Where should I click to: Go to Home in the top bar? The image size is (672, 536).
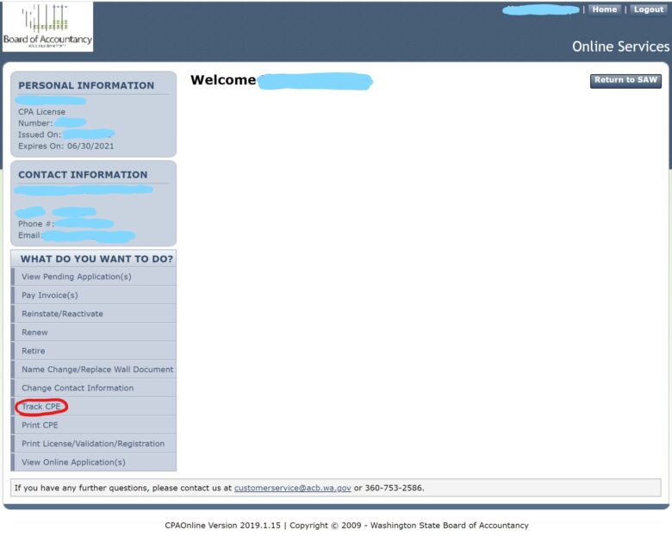[x=604, y=9]
